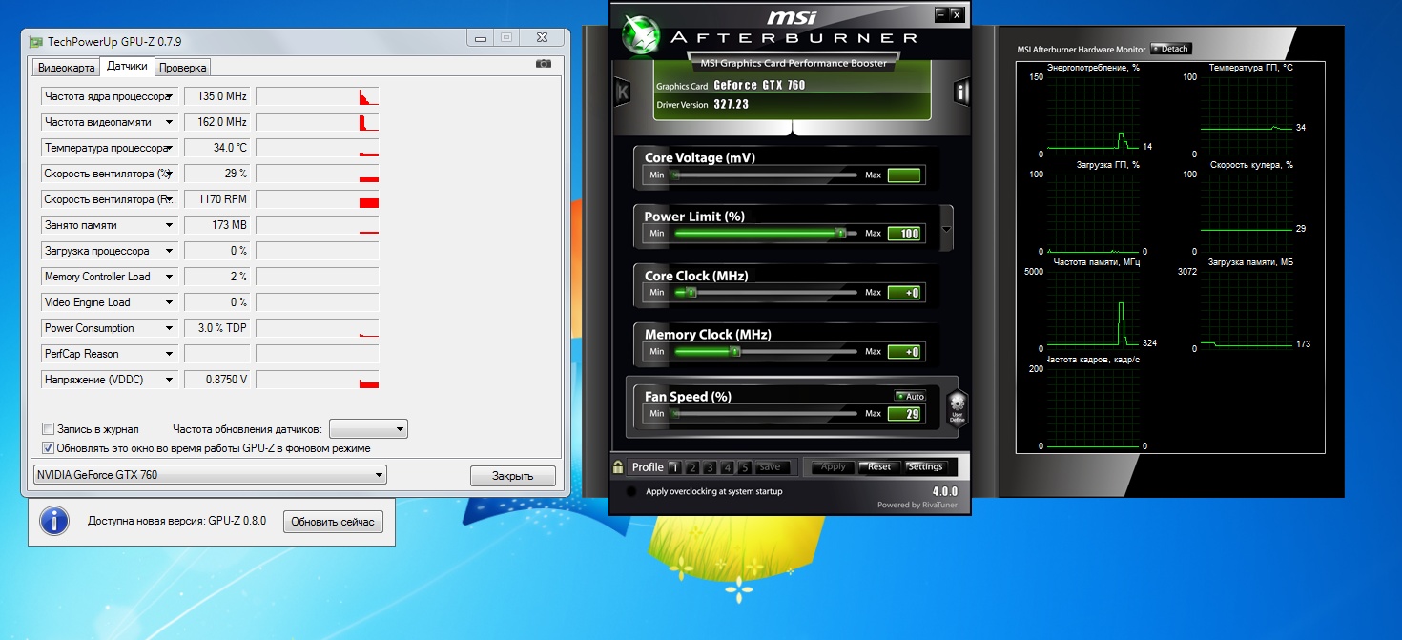The width and height of the screenshot is (1402, 640).
Task: Click the Core Voltage slider track
Action: click(x=765, y=175)
